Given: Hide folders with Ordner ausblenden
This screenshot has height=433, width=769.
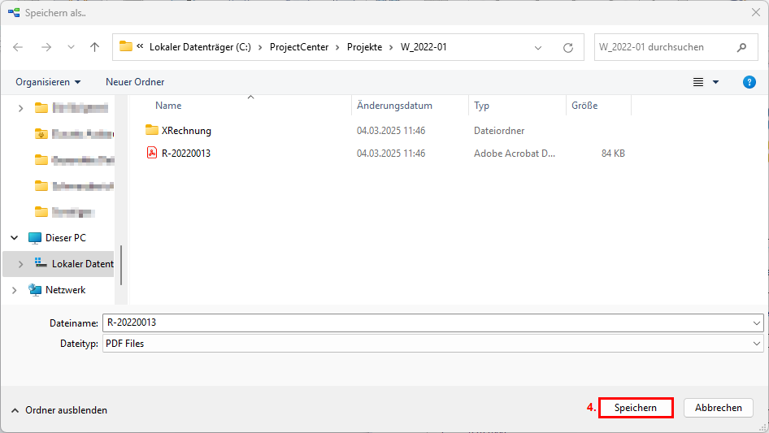Looking at the screenshot, I should [x=59, y=410].
